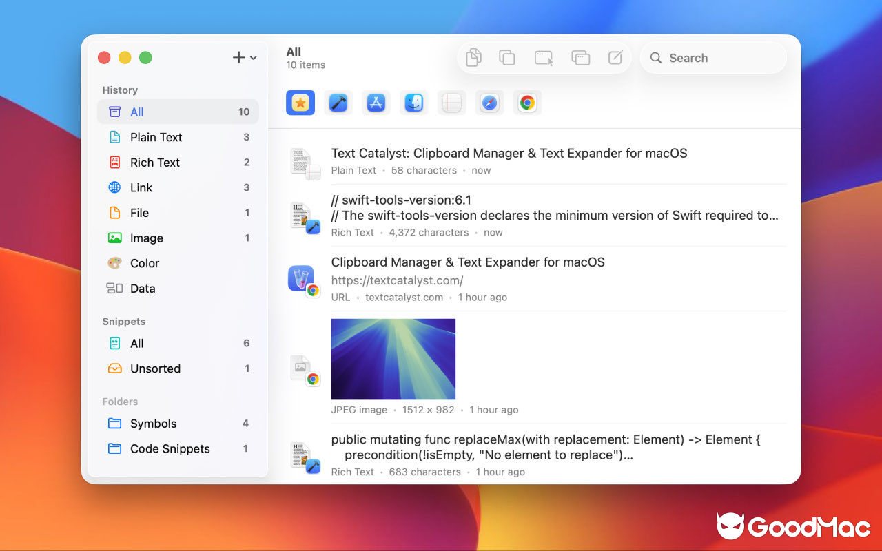Click the Color filter in History
Screen dimensions: 882x551
[x=145, y=263]
